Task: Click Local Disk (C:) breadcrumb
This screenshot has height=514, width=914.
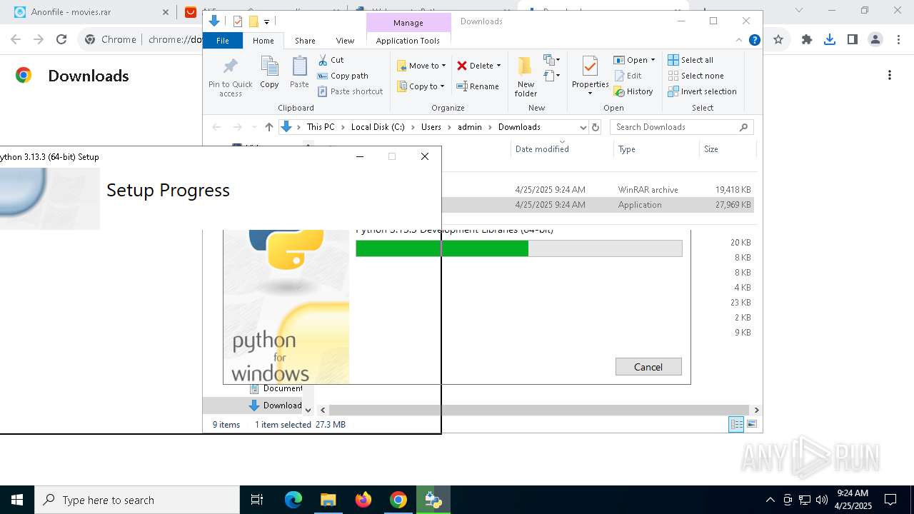Action: pyautogui.click(x=378, y=127)
